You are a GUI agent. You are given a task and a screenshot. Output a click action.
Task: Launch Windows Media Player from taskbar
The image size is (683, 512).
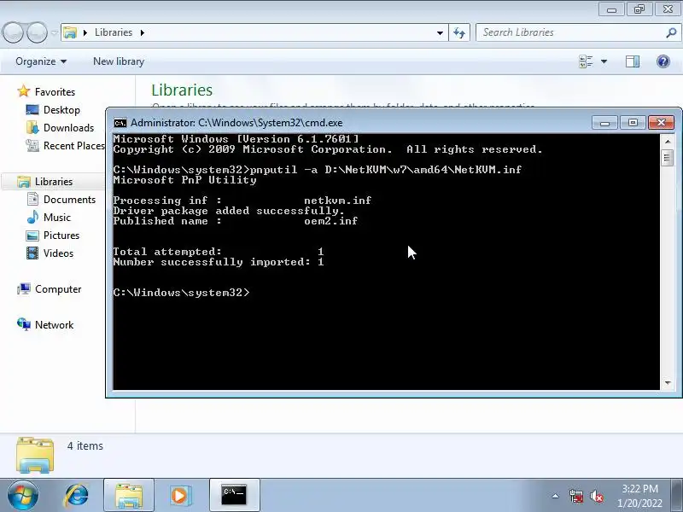coord(180,495)
